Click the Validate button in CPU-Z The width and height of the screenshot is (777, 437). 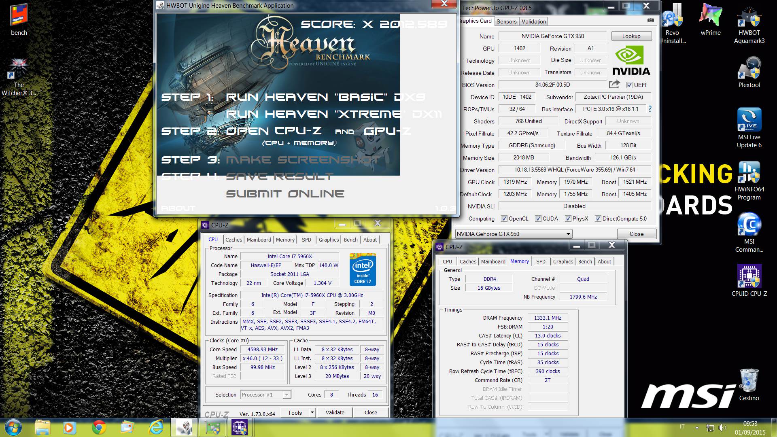(x=335, y=412)
